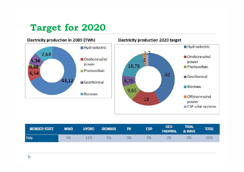Click the 'Target for 2020' slide title
Viewport: 244px width, 172px height.
click(67, 27)
